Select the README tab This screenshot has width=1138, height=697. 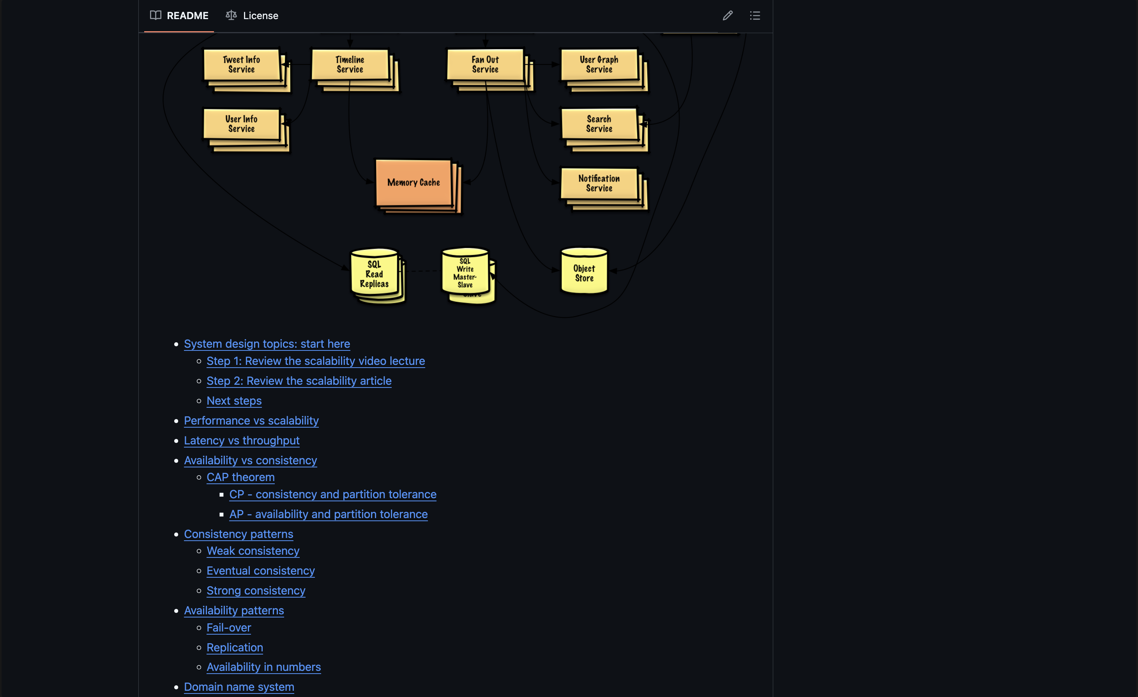pos(179,16)
